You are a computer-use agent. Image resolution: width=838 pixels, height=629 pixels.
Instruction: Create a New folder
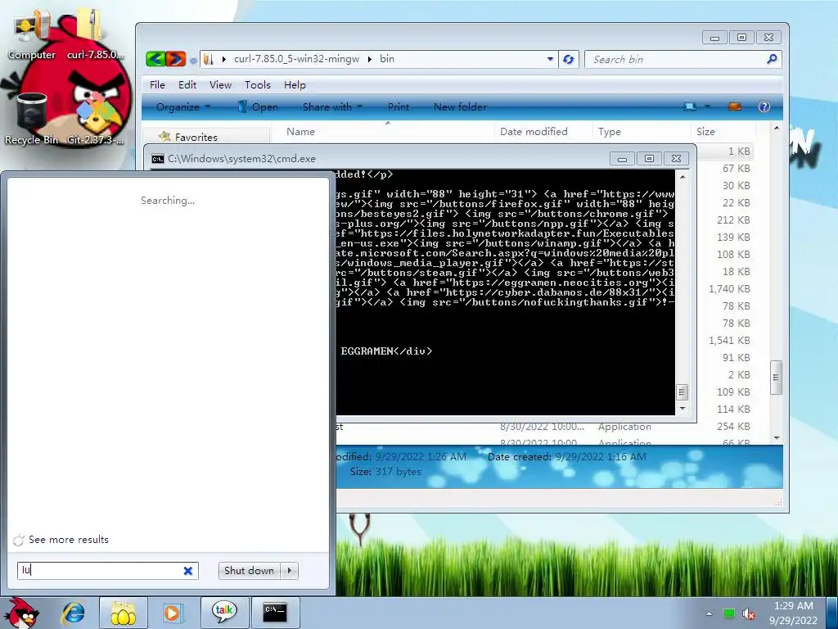(x=460, y=107)
